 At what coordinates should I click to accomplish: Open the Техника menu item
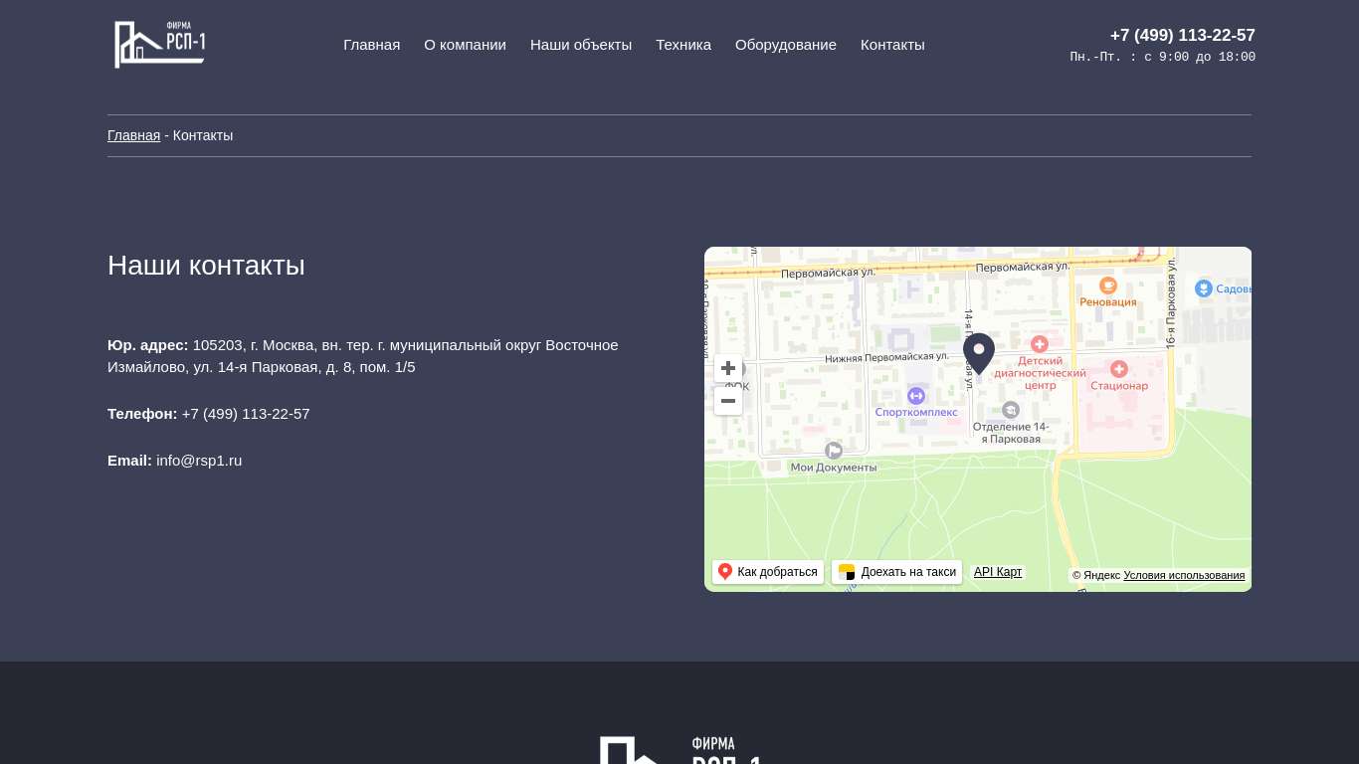(x=683, y=45)
